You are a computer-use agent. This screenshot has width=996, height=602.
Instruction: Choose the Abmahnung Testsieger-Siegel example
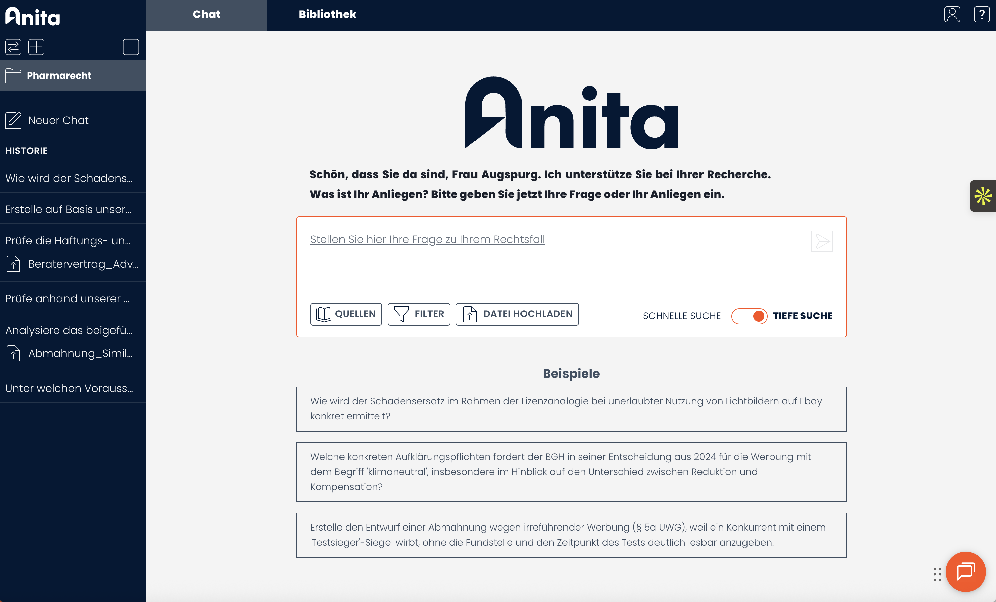(x=571, y=535)
